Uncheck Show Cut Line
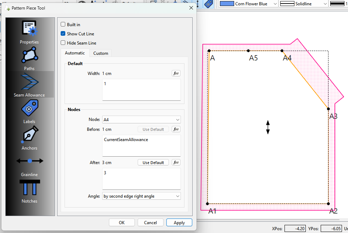The width and height of the screenshot is (348, 233). (x=63, y=34)
